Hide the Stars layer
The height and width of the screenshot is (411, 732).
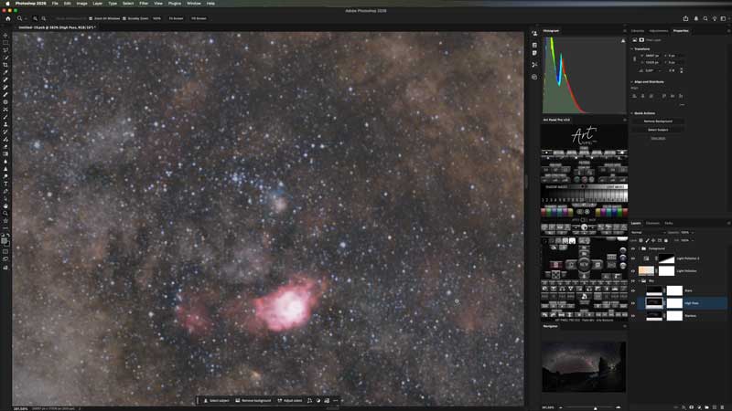pyautogui.click(x=633, y=290)
